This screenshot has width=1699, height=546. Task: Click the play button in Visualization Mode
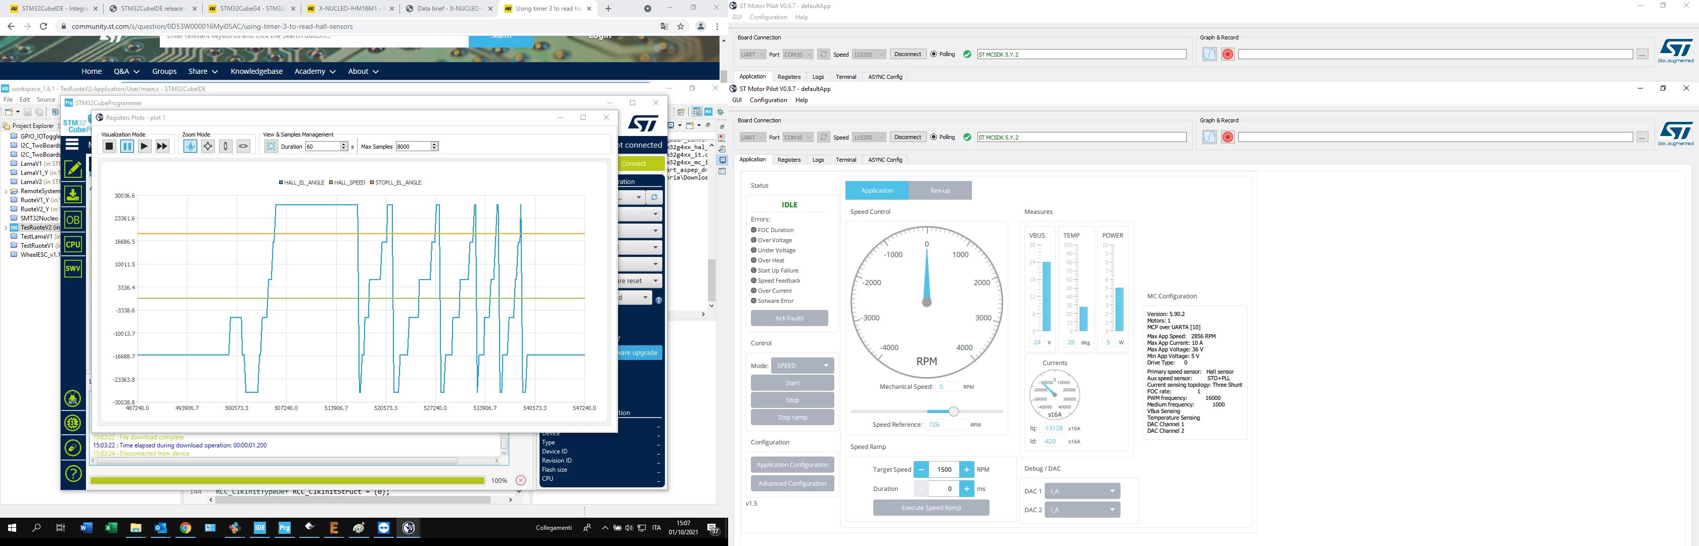click(145, 147)
